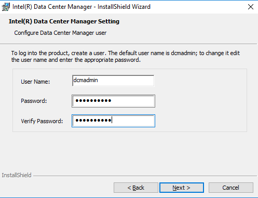Click the "Password:" label
Viewport: 258px width, 198px height.
pyautogui.click(x=34, y=101)
